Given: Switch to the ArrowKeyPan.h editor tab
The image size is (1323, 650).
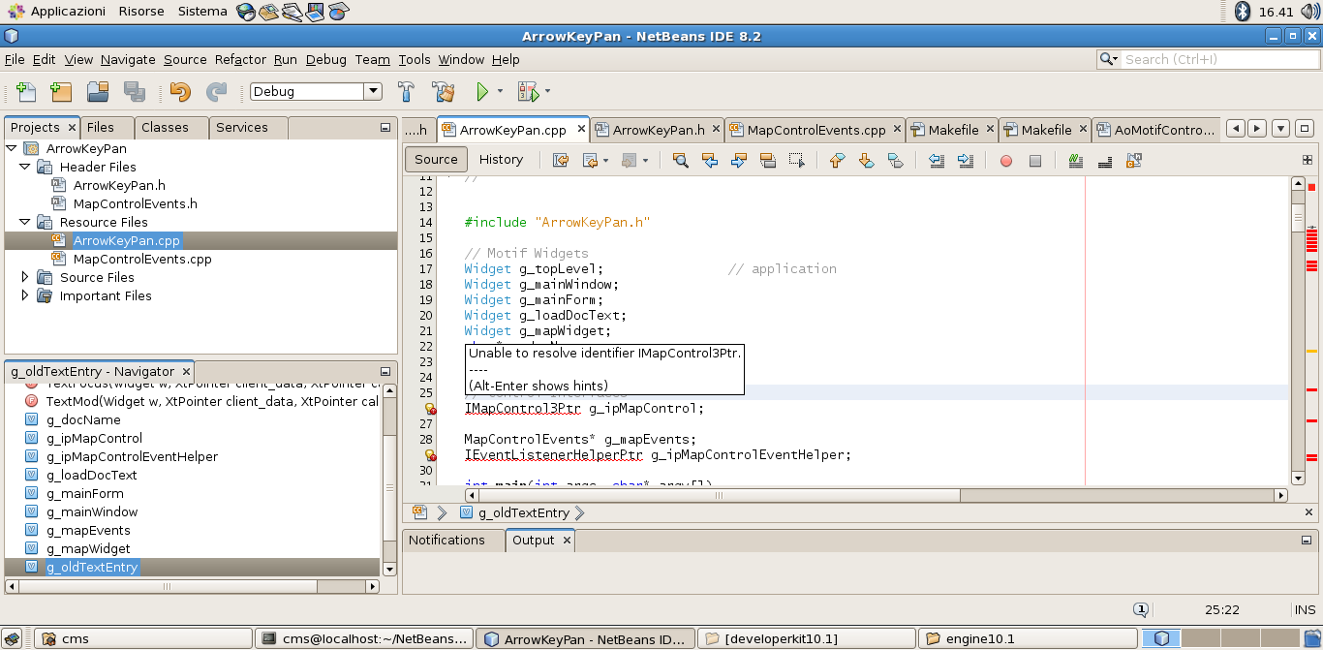Looking at the screenshot, I should (x=659, y=130).
